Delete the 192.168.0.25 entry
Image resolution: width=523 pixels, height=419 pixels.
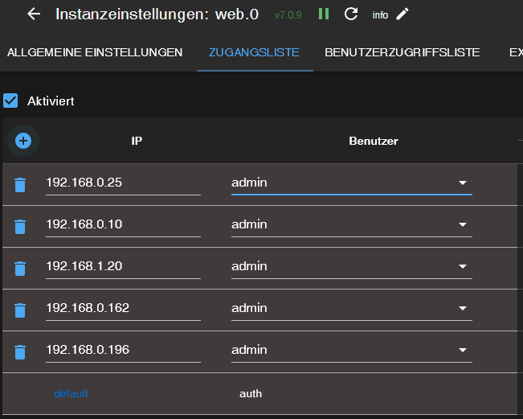pos(20,185)
